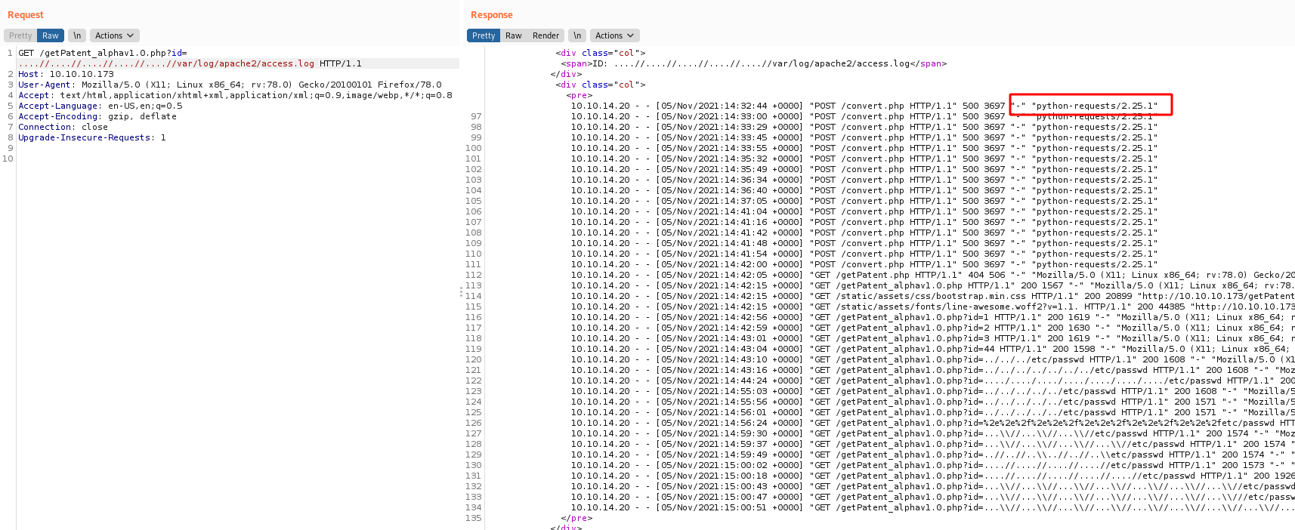Image resolution: width=1295 pixels, height=530 pixels.
Task: Click the Accept-Encoding: gzip, deflate header
Action: tap(97, 116)
